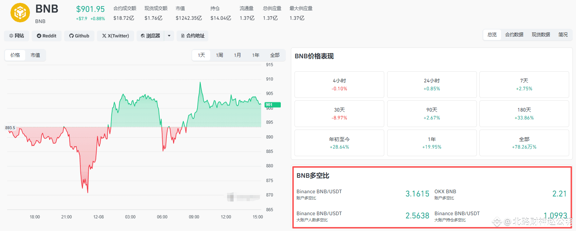
Task: Expand the 浏览器 dropdown arrow
Action: 169,36
